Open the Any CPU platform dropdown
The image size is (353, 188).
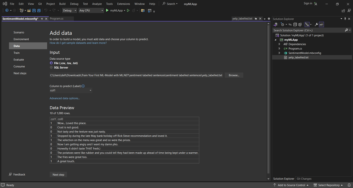pos(91,10)
